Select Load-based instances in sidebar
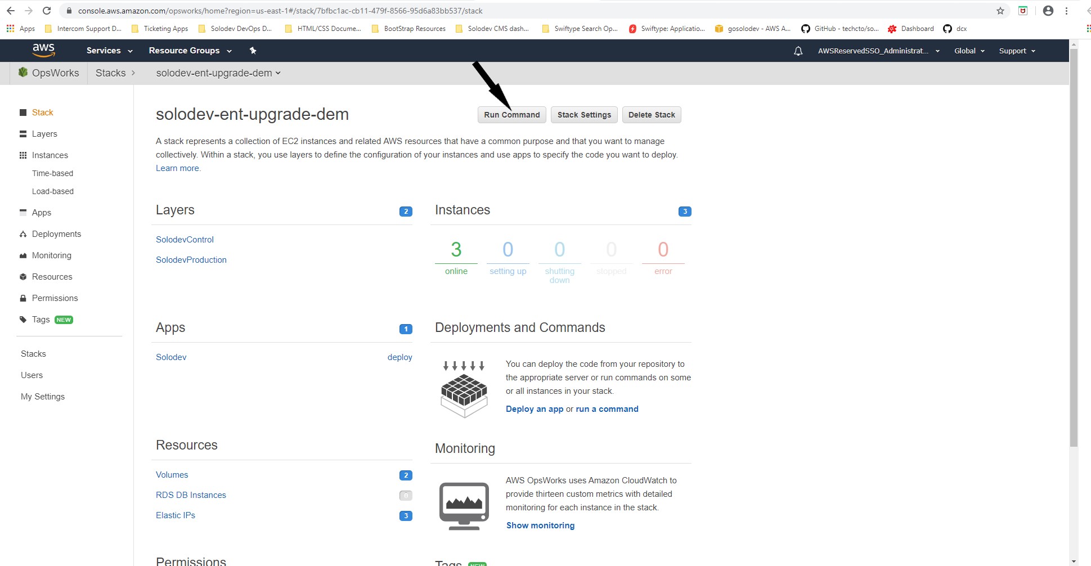This screenshot has height=566, width=1091. point(53,191)
